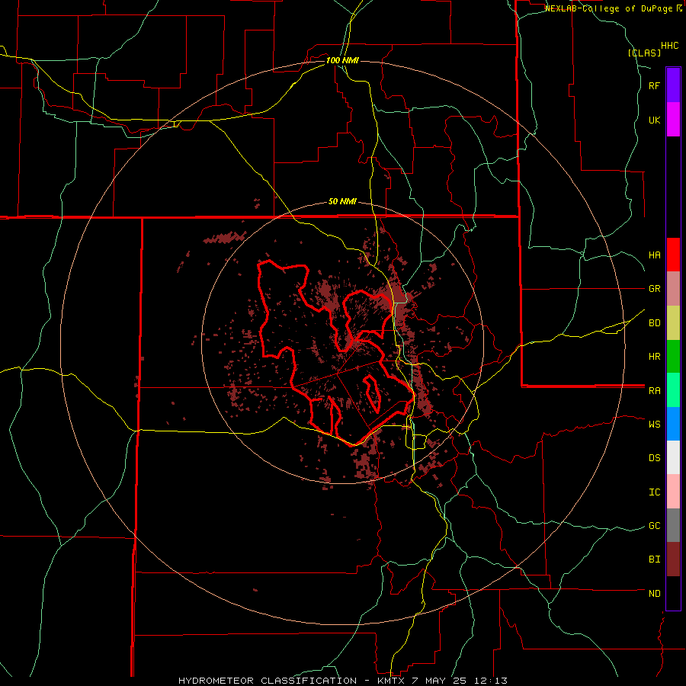686x686 pixels.
Task: Click the HR green legend swatch
Action: [x=673, y=357]
